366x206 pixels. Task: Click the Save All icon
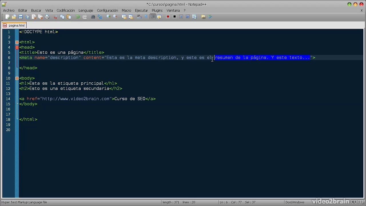coord(27,17)
